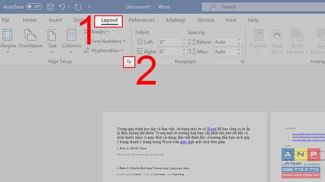This screenshot has height=182, width=325.
Task: Click the Left indent field
Action: [171, 42]
